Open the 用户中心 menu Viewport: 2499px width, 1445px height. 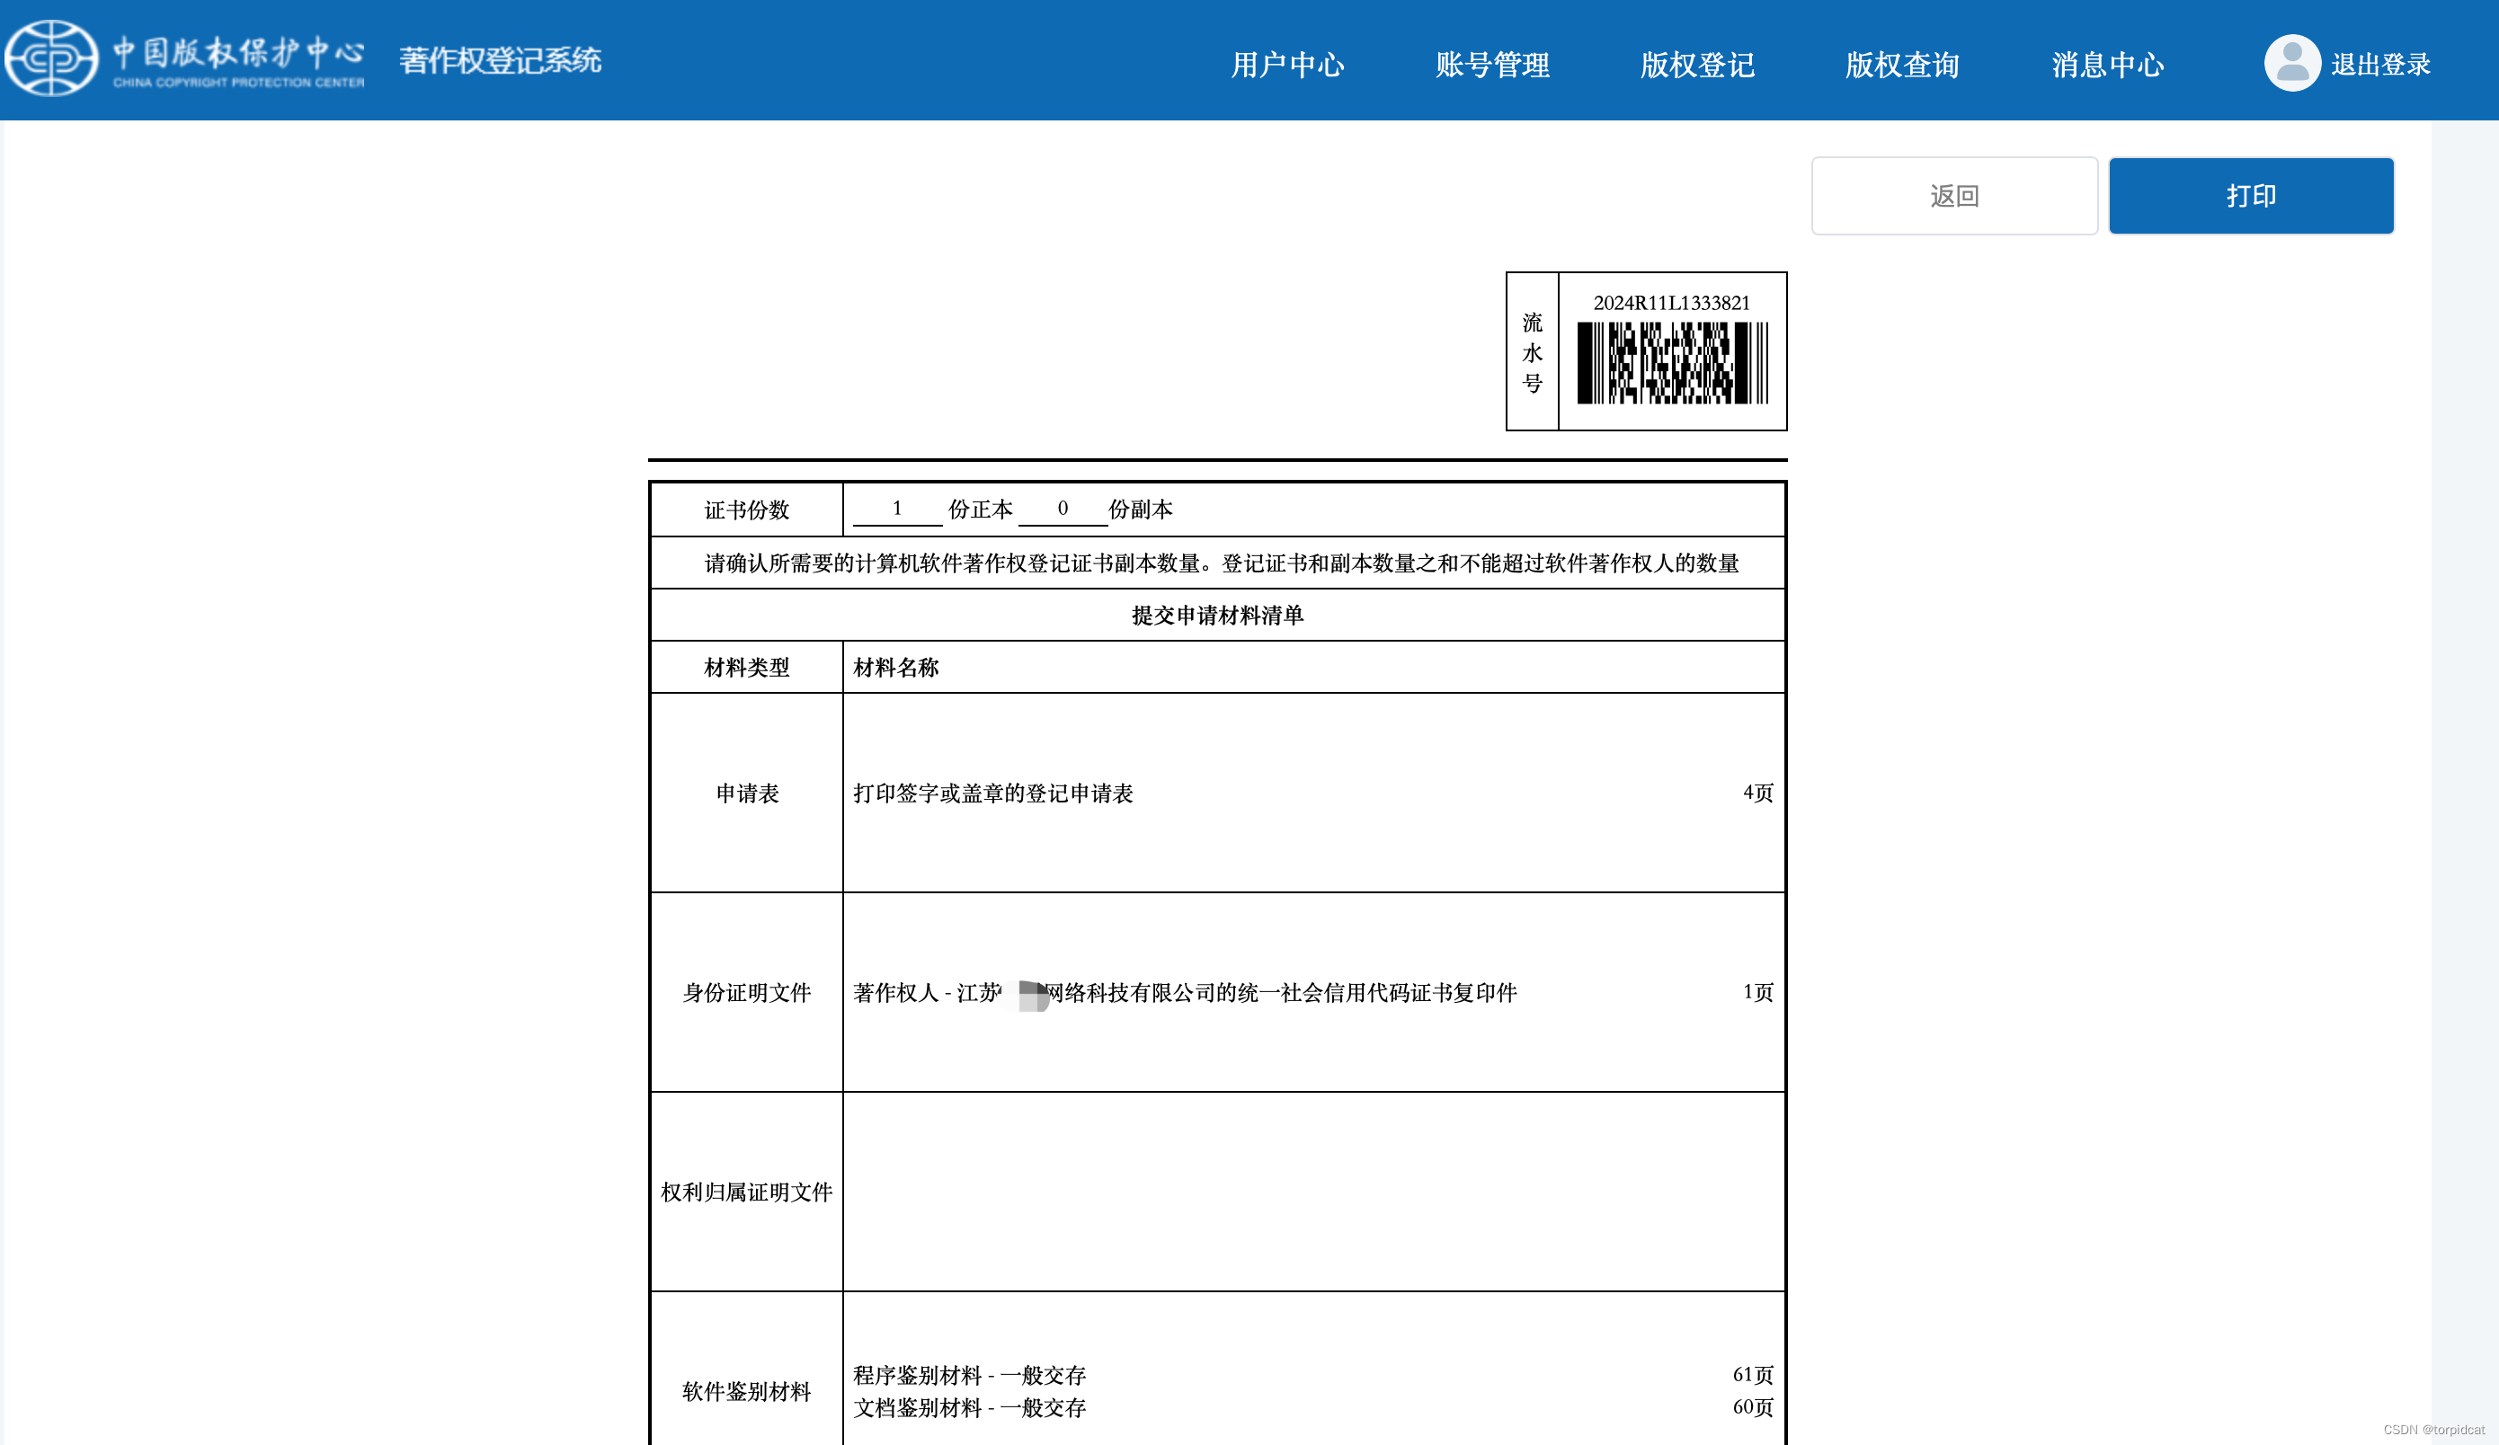(1287, 66)
